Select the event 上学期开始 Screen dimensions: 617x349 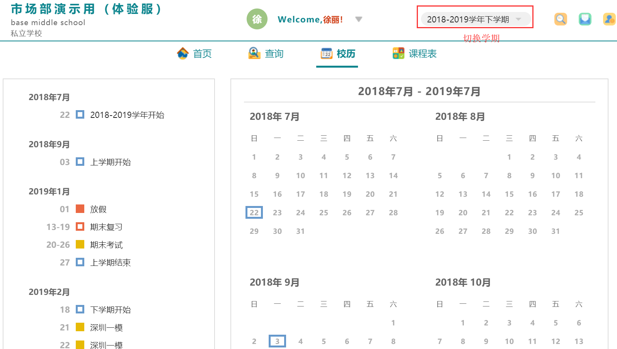coord(111,162)
